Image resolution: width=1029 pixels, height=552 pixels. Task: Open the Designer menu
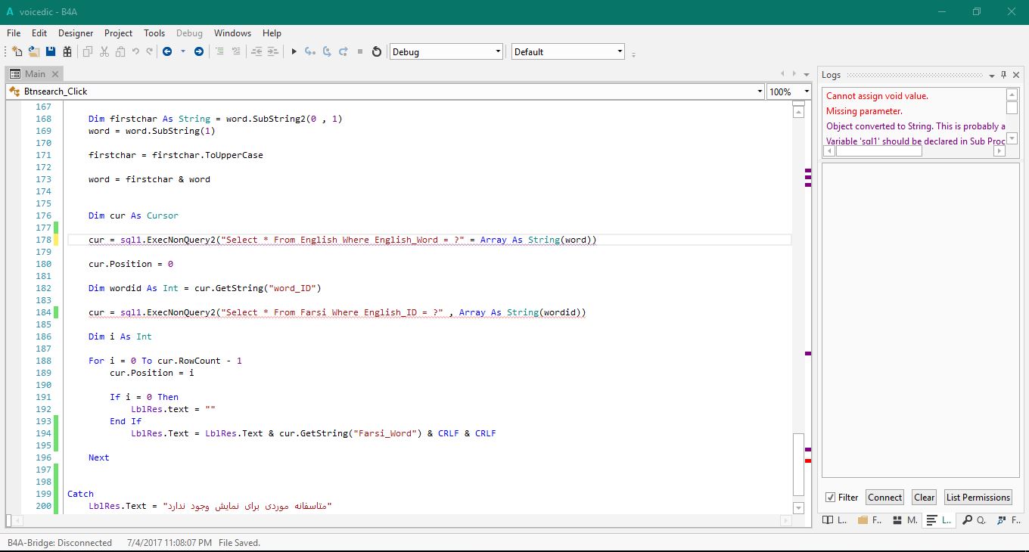(76, 33)
